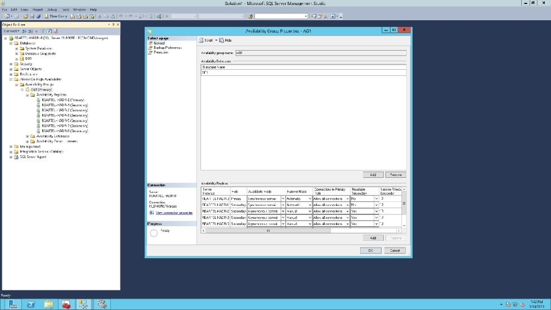Select DB1 in the Availability Databases list
Viewport: 551px width, 310px height.
tap(303, 73)
